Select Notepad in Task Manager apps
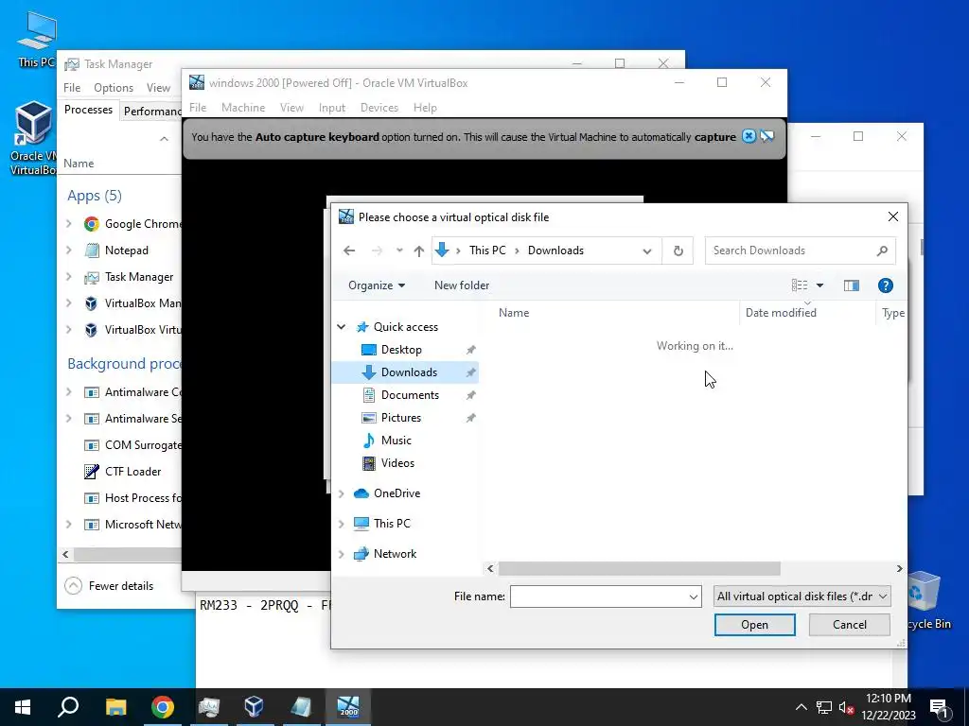Viewport: 969px width, 726px height. 126,250
